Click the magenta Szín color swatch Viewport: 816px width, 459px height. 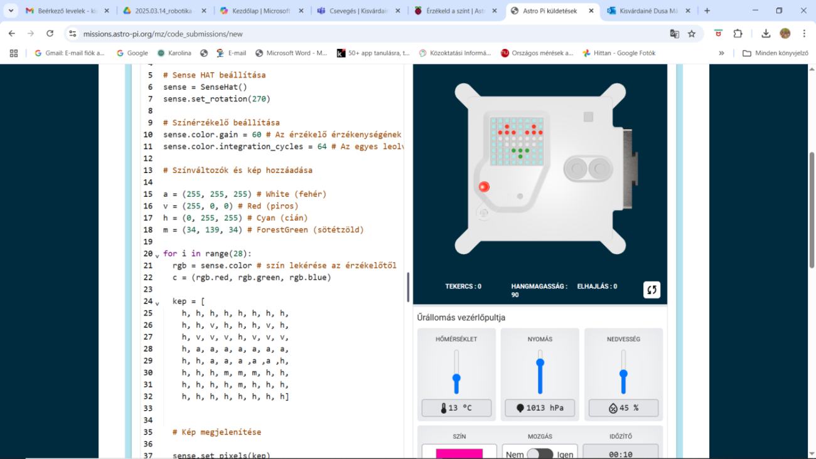point(459,453)
